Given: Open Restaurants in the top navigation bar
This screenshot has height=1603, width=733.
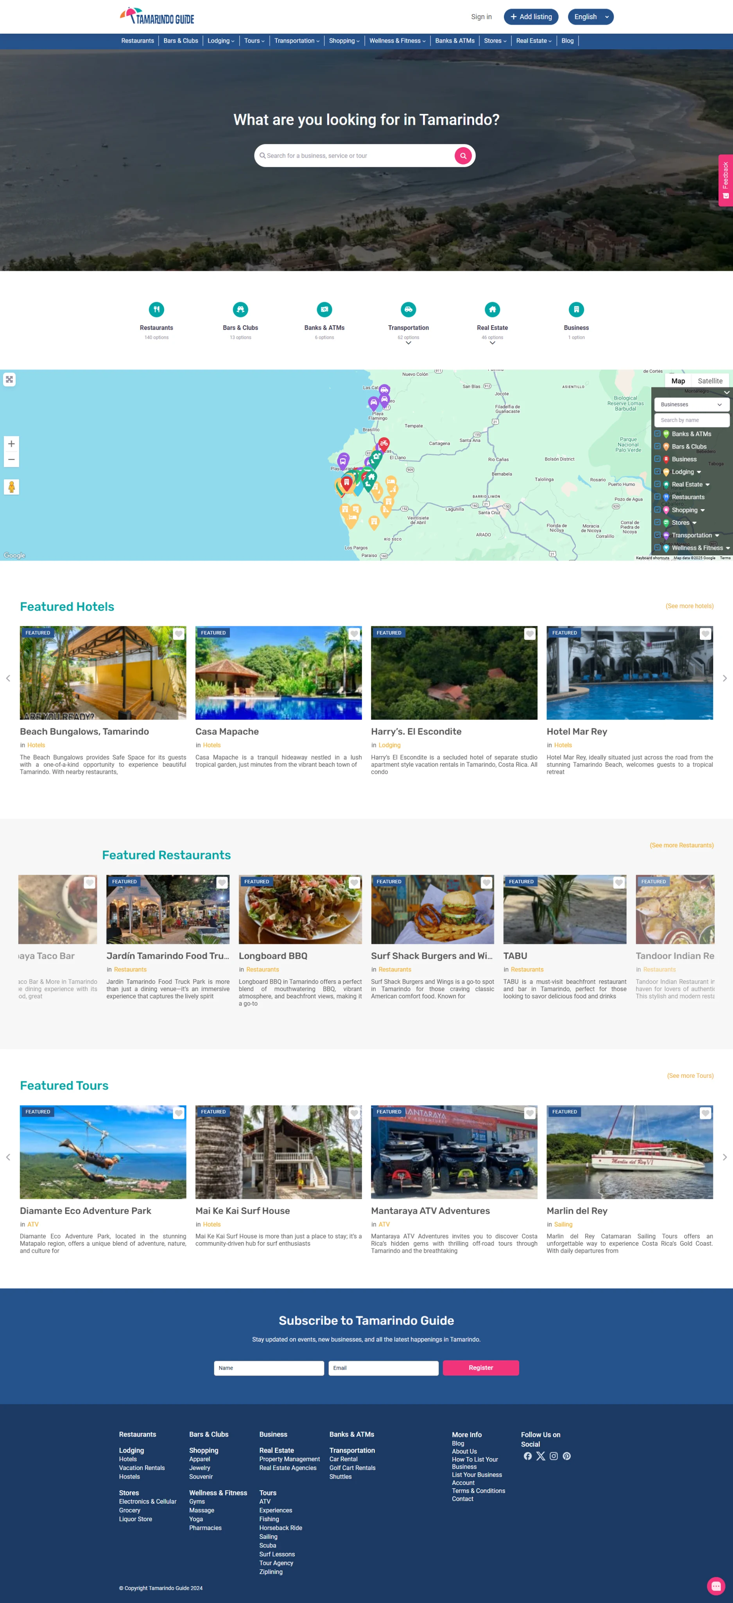Looking at the screenshot, I should click(137, 41).
